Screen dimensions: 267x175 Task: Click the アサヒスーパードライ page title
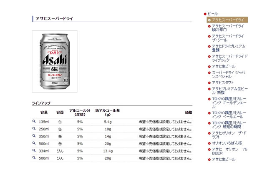(x=54, y=18)
